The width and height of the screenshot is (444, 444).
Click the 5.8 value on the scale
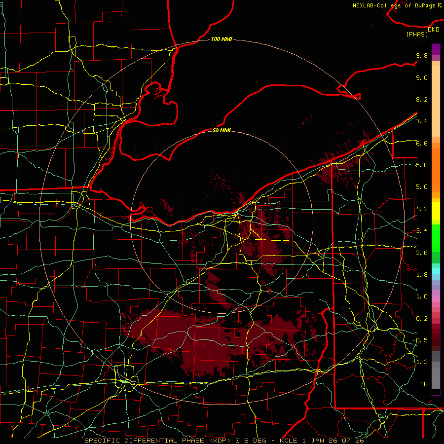click(x=422, y=165)
